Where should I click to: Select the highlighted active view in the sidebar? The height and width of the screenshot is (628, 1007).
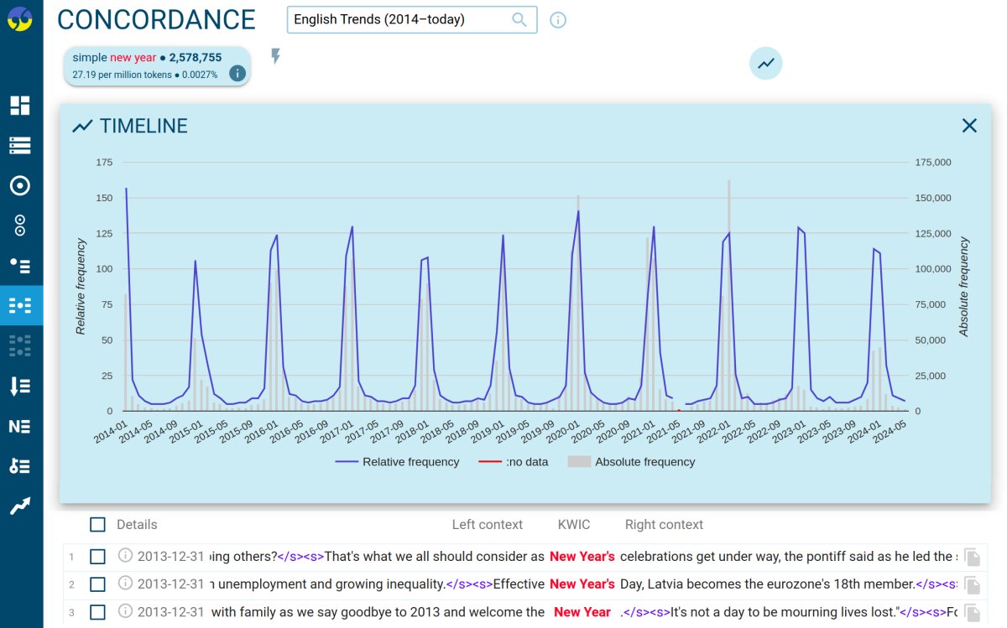[x=21, y=305]
